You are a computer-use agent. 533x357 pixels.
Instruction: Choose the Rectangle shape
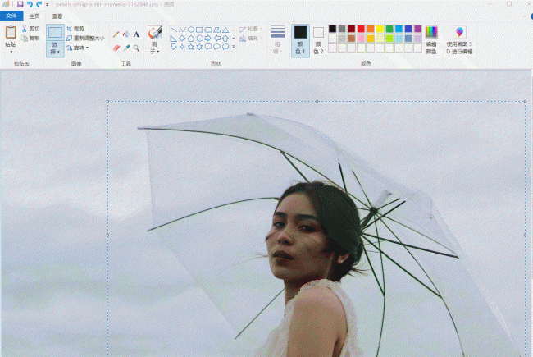pyautogui.click(x=199, y=30)
